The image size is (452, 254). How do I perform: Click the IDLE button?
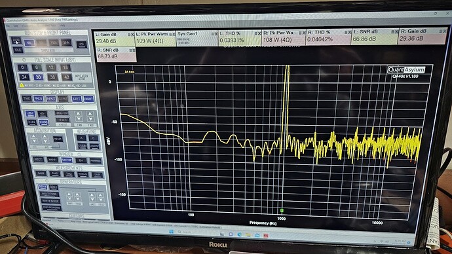coord(18,50)
